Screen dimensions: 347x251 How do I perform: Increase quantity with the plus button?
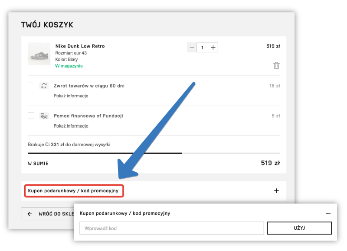tap(213, 48)
